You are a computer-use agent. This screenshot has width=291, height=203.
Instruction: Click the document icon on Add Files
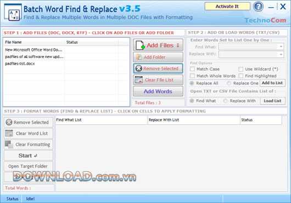140,45
